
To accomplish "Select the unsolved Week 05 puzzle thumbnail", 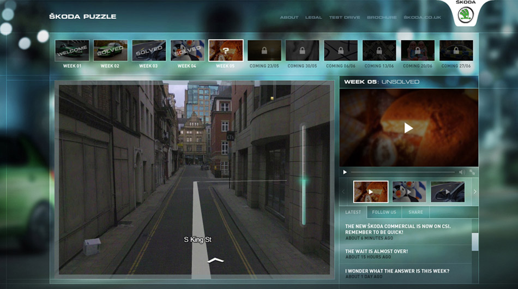I will pyautogui.click(x=226, y=51).
